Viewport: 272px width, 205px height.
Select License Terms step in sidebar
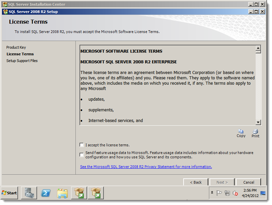coord(20,54)
